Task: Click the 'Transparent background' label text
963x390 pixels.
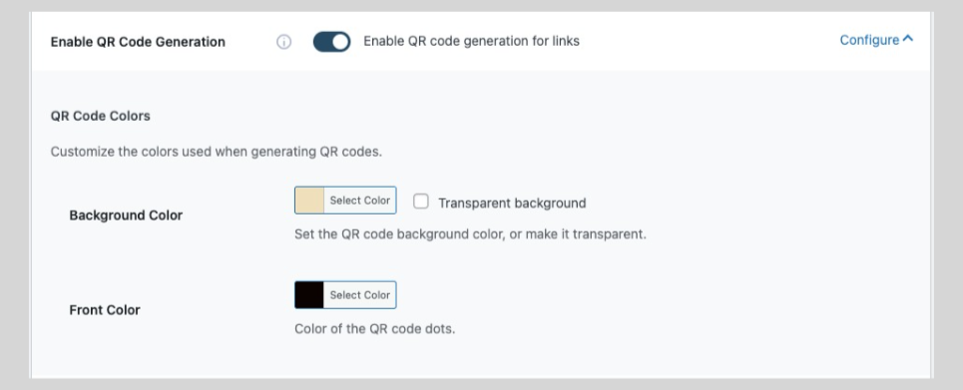Action: (512, 202)
